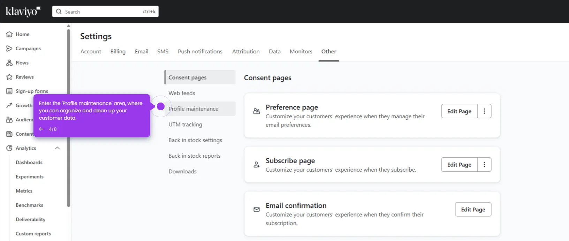Open Sign-up forms in the sidebar
Screen dimensions: 569x241
pyautogui.click(x=32, y=91)
